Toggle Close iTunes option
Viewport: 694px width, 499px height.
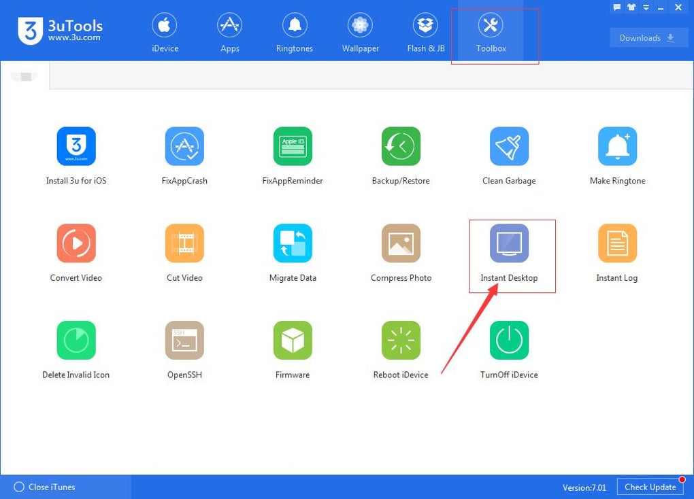click(44, 487)
